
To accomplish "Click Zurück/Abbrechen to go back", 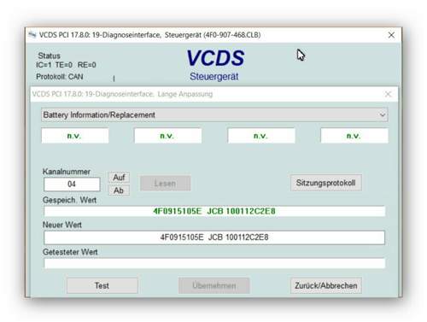I will [326, 285].
